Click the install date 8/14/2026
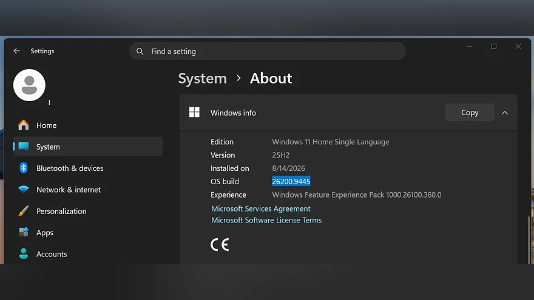534x300 pixels. (x=288, y=168)
